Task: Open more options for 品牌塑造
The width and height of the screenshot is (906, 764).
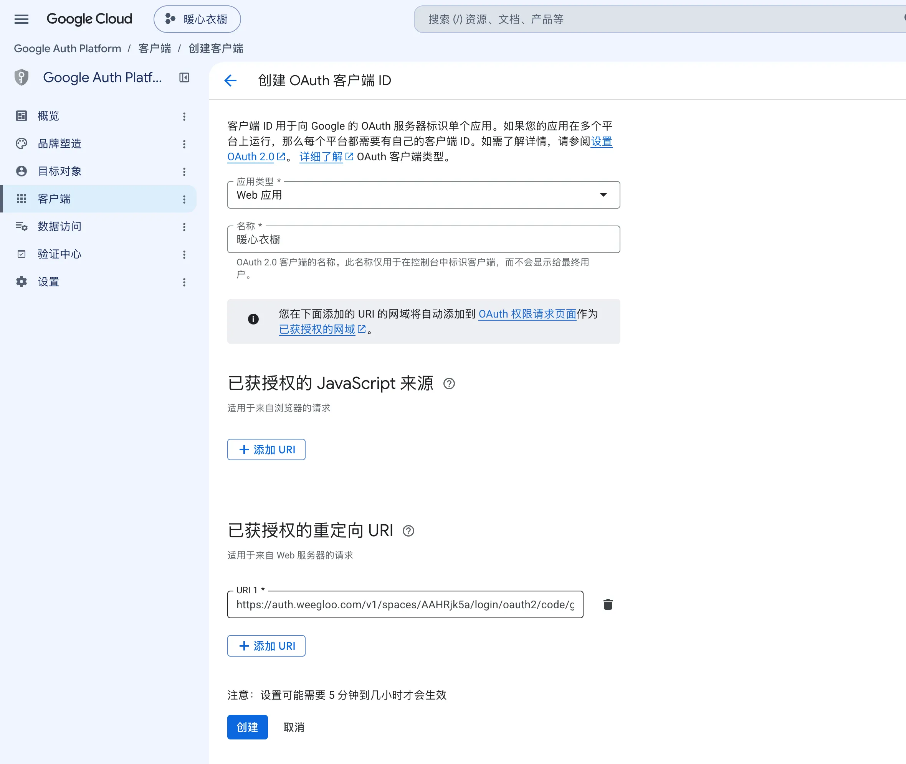Action: point(184,144)
